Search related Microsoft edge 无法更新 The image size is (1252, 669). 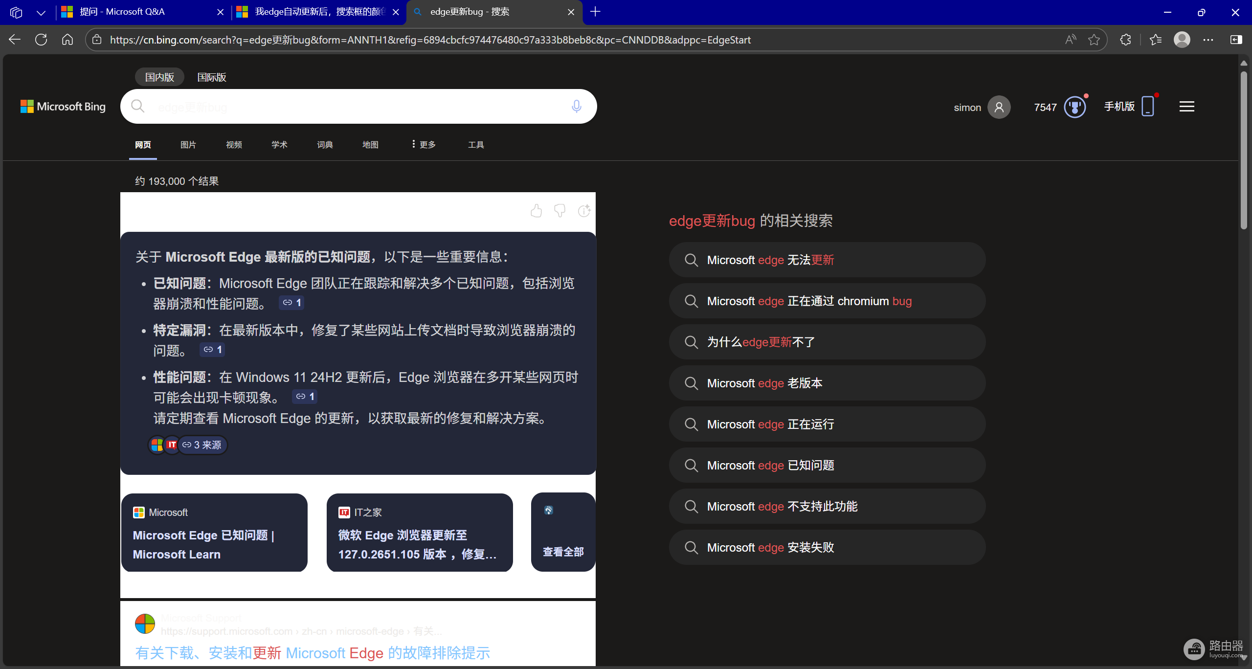point(827,260)
